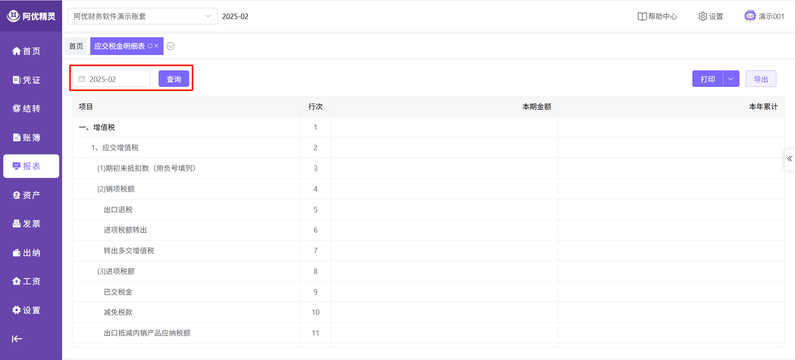This screenshot has width=795, height=360.
Task: Switch to the 首页 tab
Action: [x=76, y=46]
